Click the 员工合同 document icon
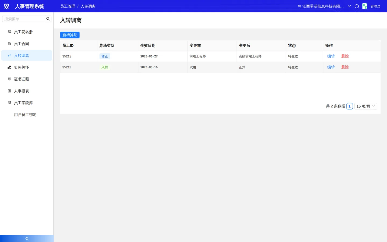The image size is (387, 242). (9, 44)
